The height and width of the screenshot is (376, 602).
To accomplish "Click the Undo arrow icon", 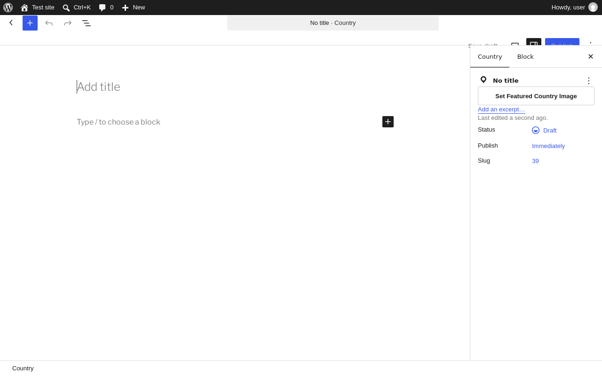I will point(49,23).
